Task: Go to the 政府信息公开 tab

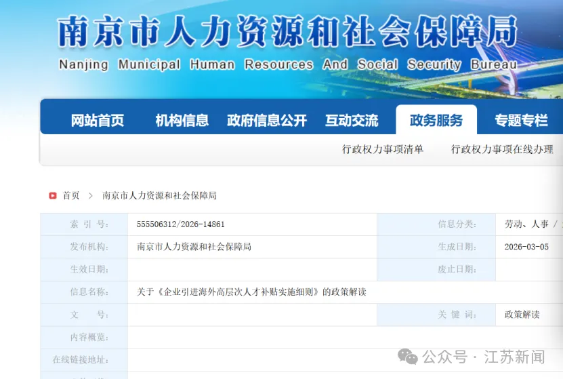Action: click(267, 121)
